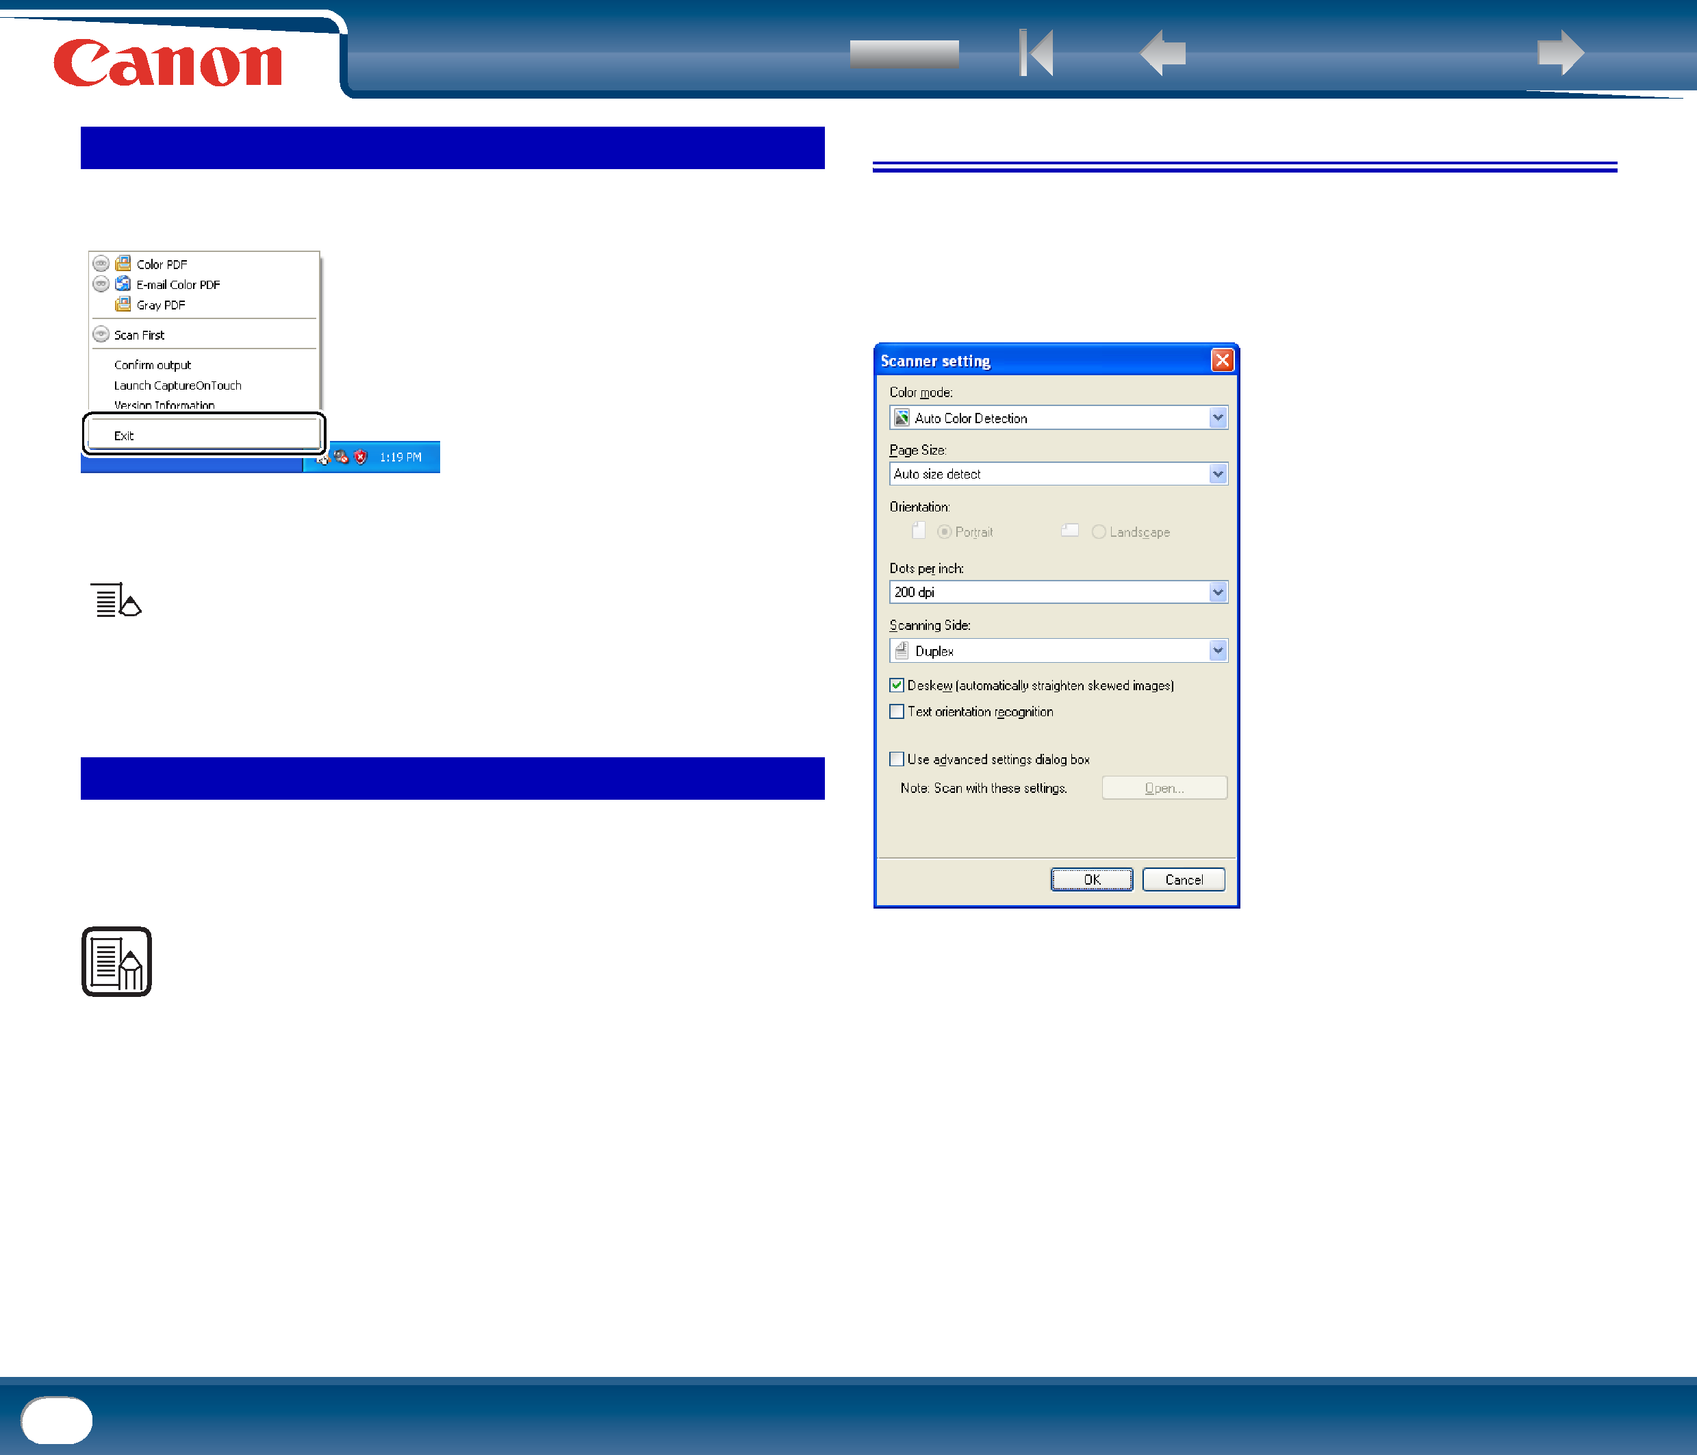This screenshot has height=1455, width=1697.
Task: Click the 1:19 PM taskbar clock
Action: (400, 456)
